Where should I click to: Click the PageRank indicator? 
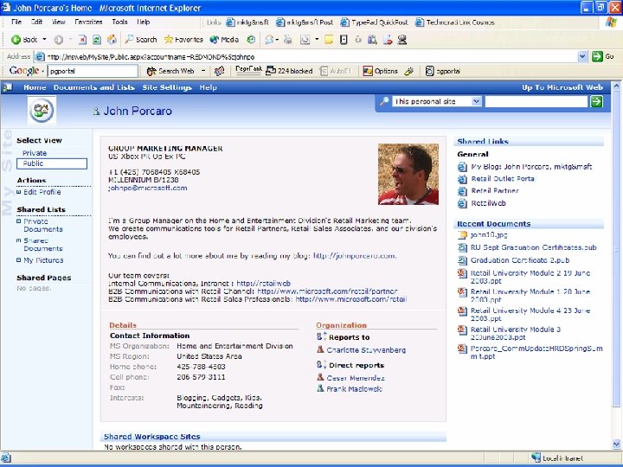[248, 70]
